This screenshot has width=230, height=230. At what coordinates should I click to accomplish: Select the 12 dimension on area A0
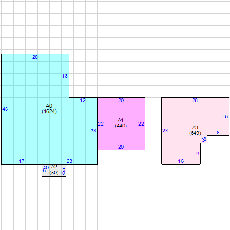coord(83,100)
